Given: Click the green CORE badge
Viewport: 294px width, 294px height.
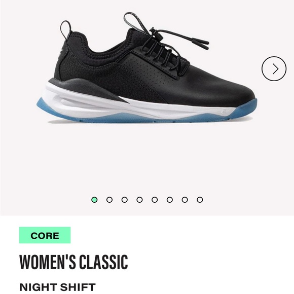Looking at the screenshot, I should click(45, 235).
